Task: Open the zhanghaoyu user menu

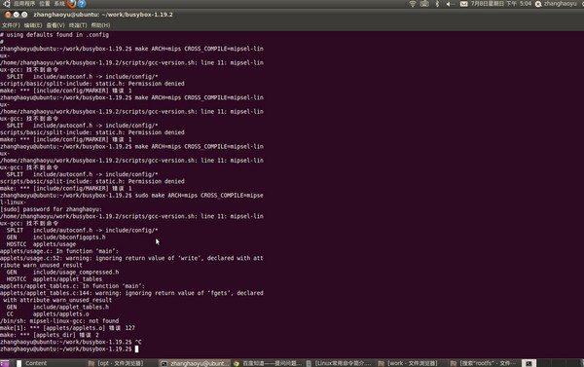Action: pos(556,4)
